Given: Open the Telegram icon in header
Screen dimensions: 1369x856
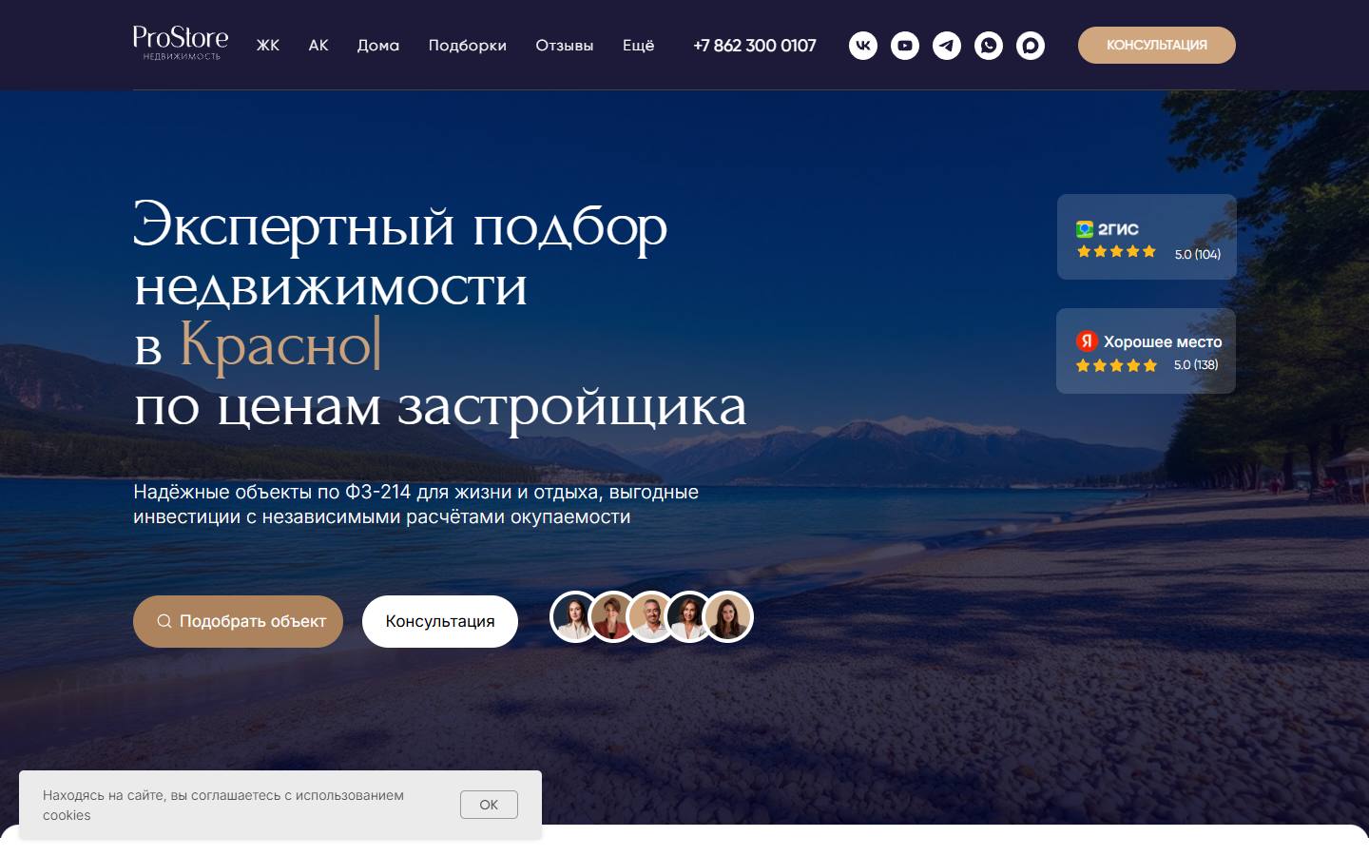Looking at the screenshot, I should [x=947, y=46].
